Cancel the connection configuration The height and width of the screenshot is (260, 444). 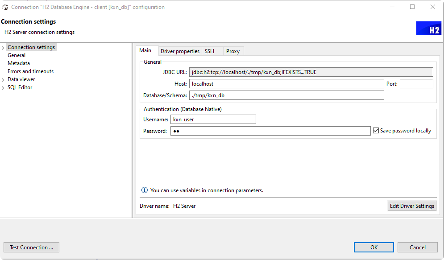click(x=418, y=247)
